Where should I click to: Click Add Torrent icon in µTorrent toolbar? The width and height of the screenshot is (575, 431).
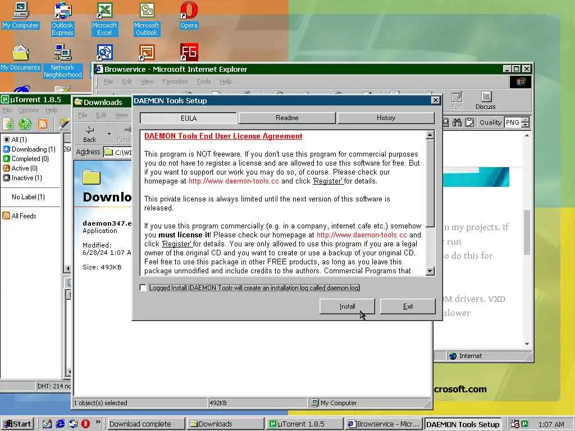click(8, 124)
